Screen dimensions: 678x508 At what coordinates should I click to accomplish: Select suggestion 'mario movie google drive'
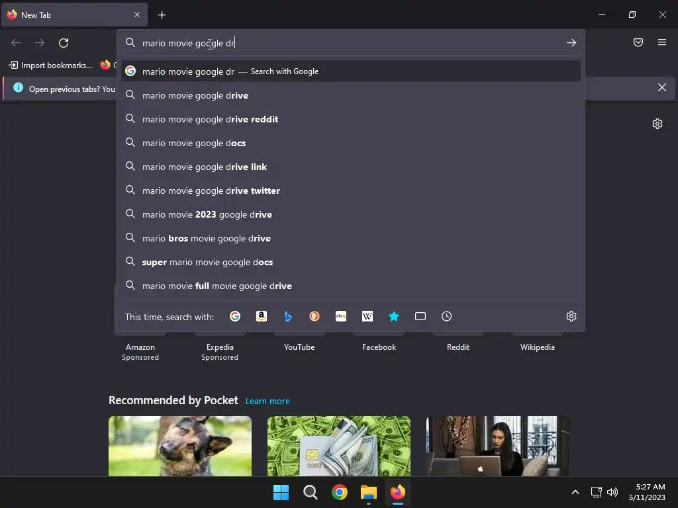pos(351,95)
